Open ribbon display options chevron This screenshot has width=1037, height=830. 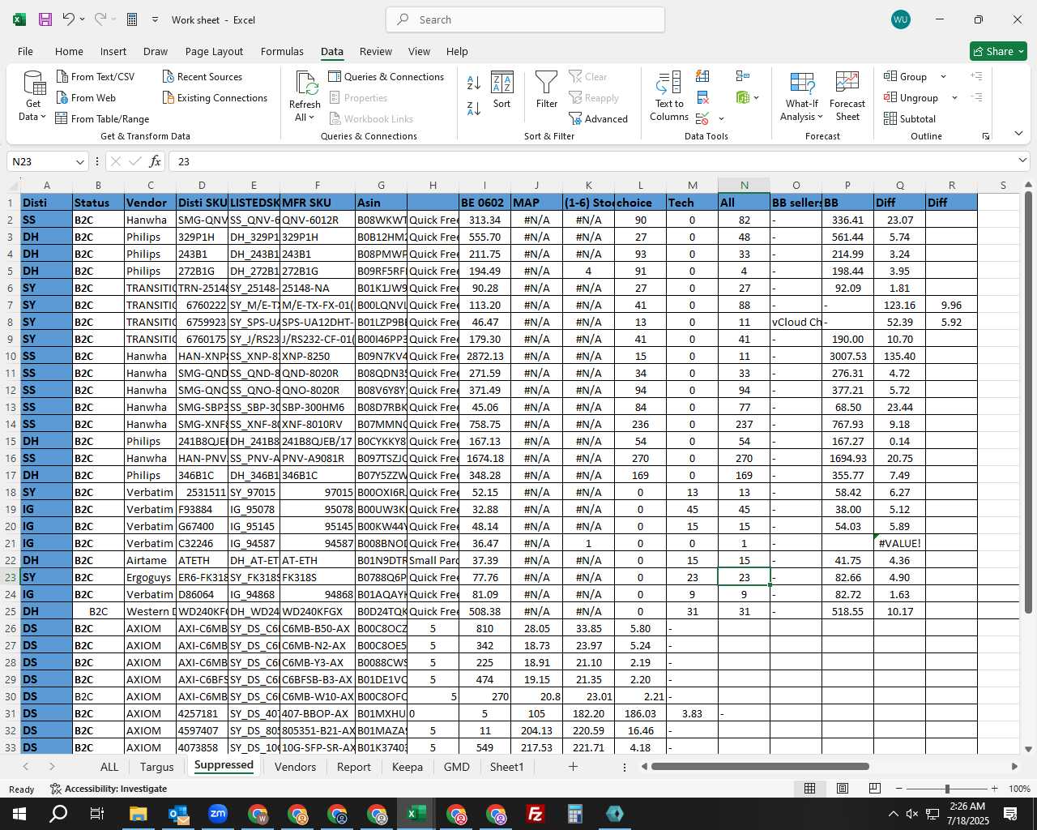click(1018, 133)
